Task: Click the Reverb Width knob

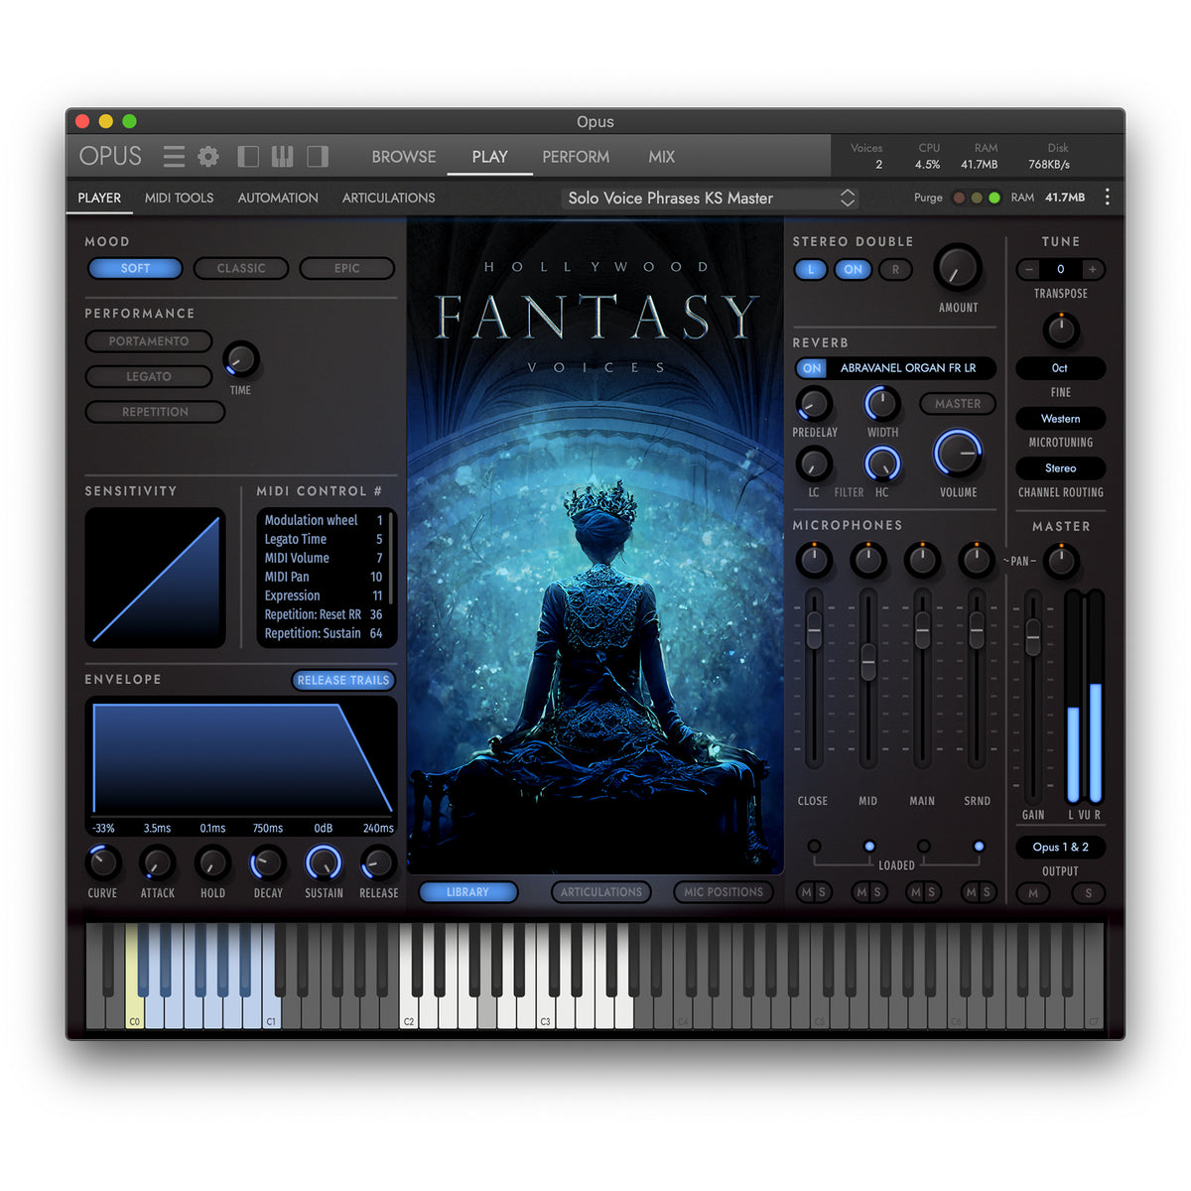Action: click(x=882, y=404)
